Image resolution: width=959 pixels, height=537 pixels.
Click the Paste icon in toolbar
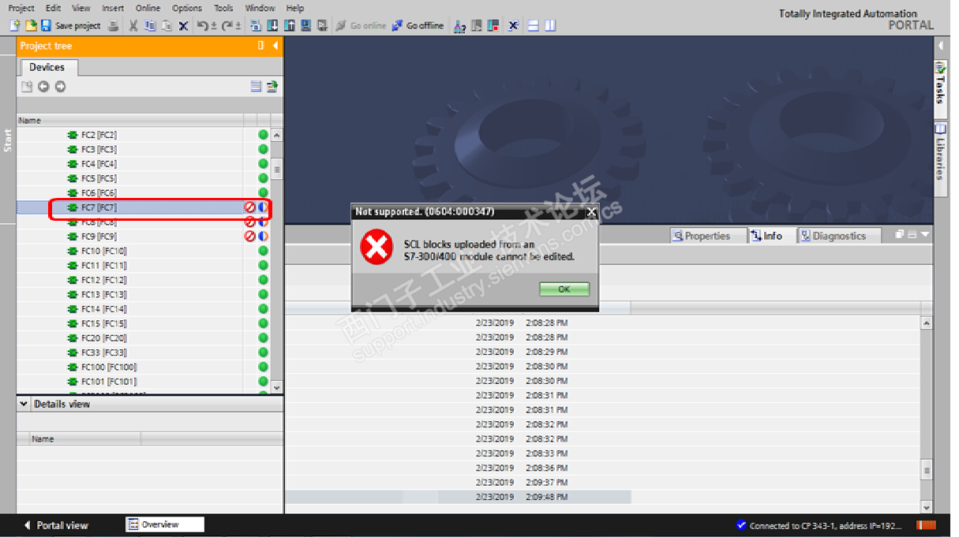pyautogui.click(x=165, y=25)
